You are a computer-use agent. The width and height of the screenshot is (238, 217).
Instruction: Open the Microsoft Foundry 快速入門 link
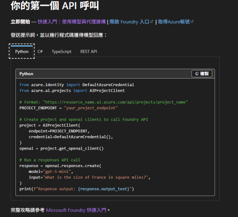coord(76,210)
